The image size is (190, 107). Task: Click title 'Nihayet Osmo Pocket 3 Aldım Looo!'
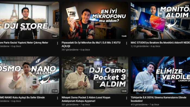(x=86, y=99)
